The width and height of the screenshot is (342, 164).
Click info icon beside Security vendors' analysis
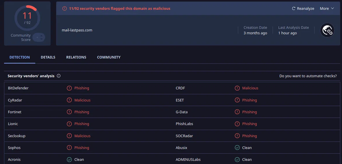(59, 76)
